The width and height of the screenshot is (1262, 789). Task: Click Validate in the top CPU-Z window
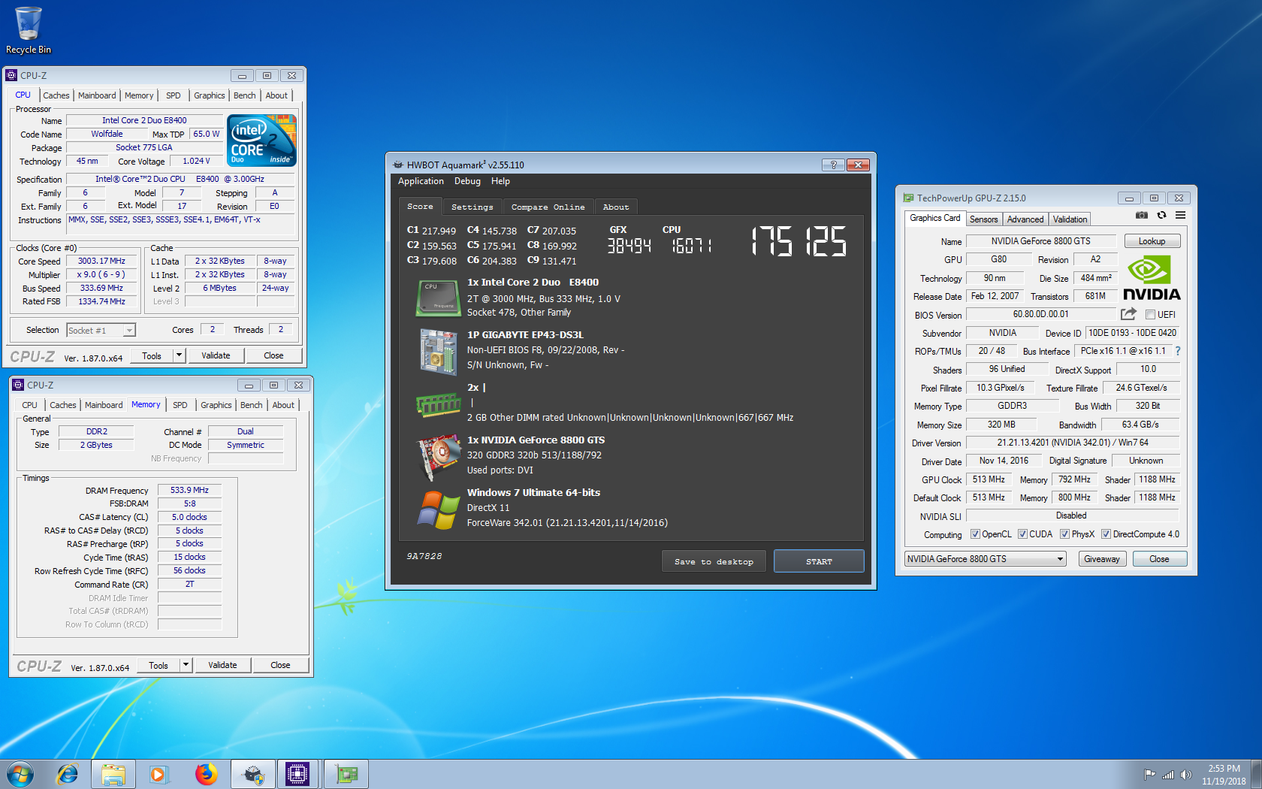[x=216, y=355]
